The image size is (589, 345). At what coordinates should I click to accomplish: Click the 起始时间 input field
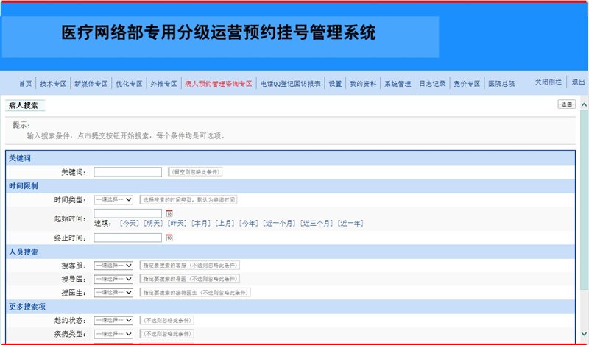click(127, 213)
